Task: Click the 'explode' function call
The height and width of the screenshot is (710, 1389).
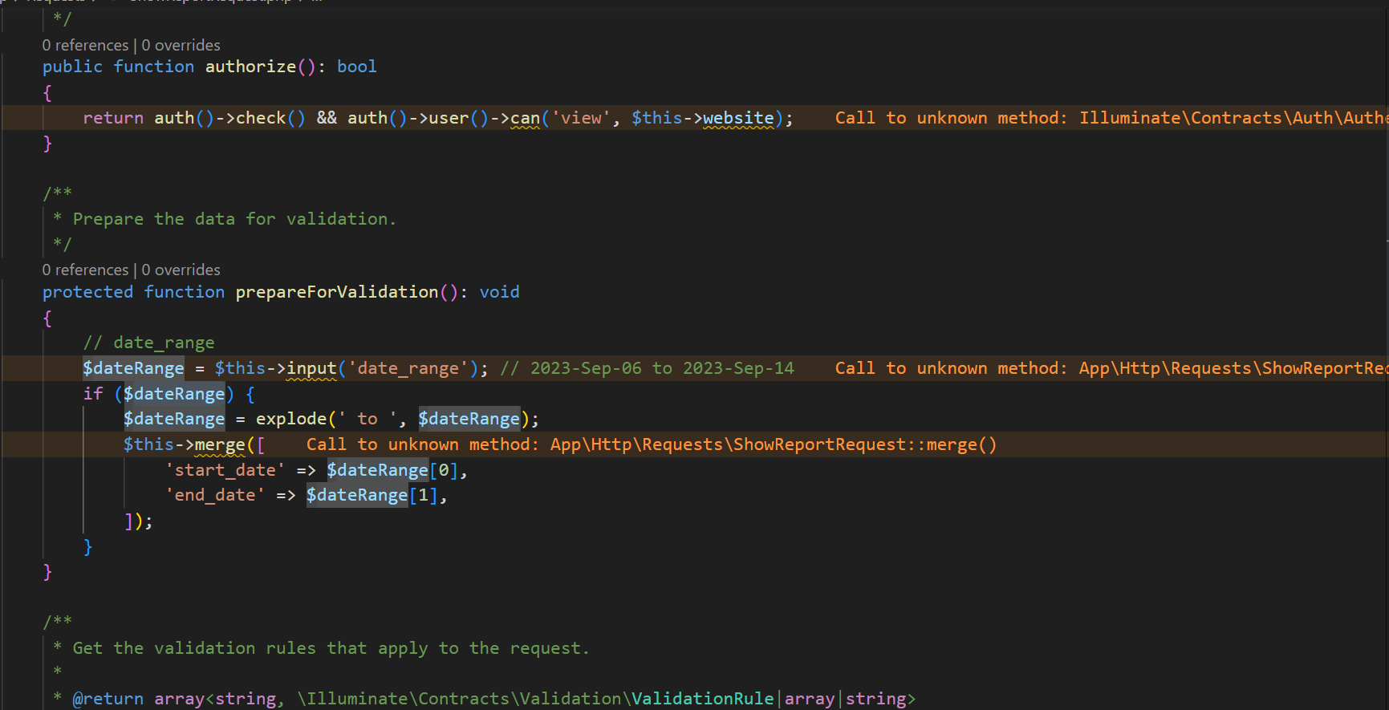Action: click(x=290, y=419)
